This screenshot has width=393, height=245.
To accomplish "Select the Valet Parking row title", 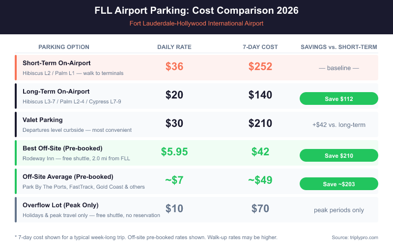I will click(43, 120).
